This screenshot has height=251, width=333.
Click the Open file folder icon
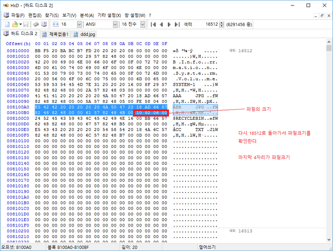[x=14, y=24]
